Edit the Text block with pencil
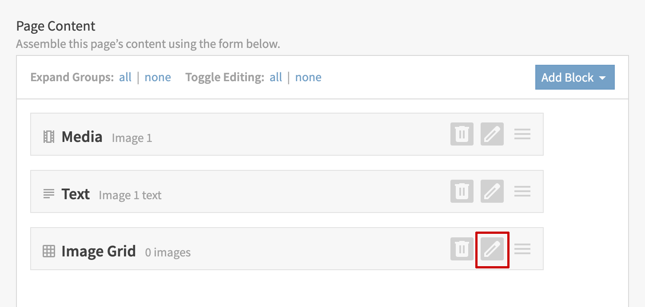 492,191
